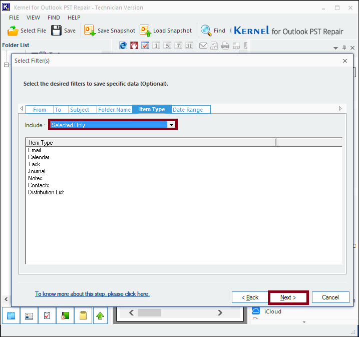Screen dimensions: 359x337
Task: Switch to the From filter tab
Action: click(x=40, y=110)
